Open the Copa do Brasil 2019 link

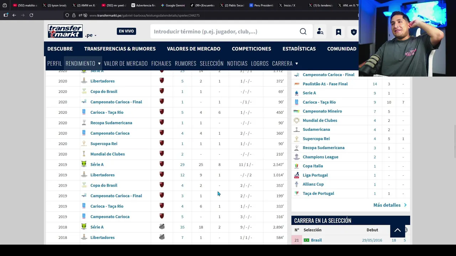(x=104, y=185)
